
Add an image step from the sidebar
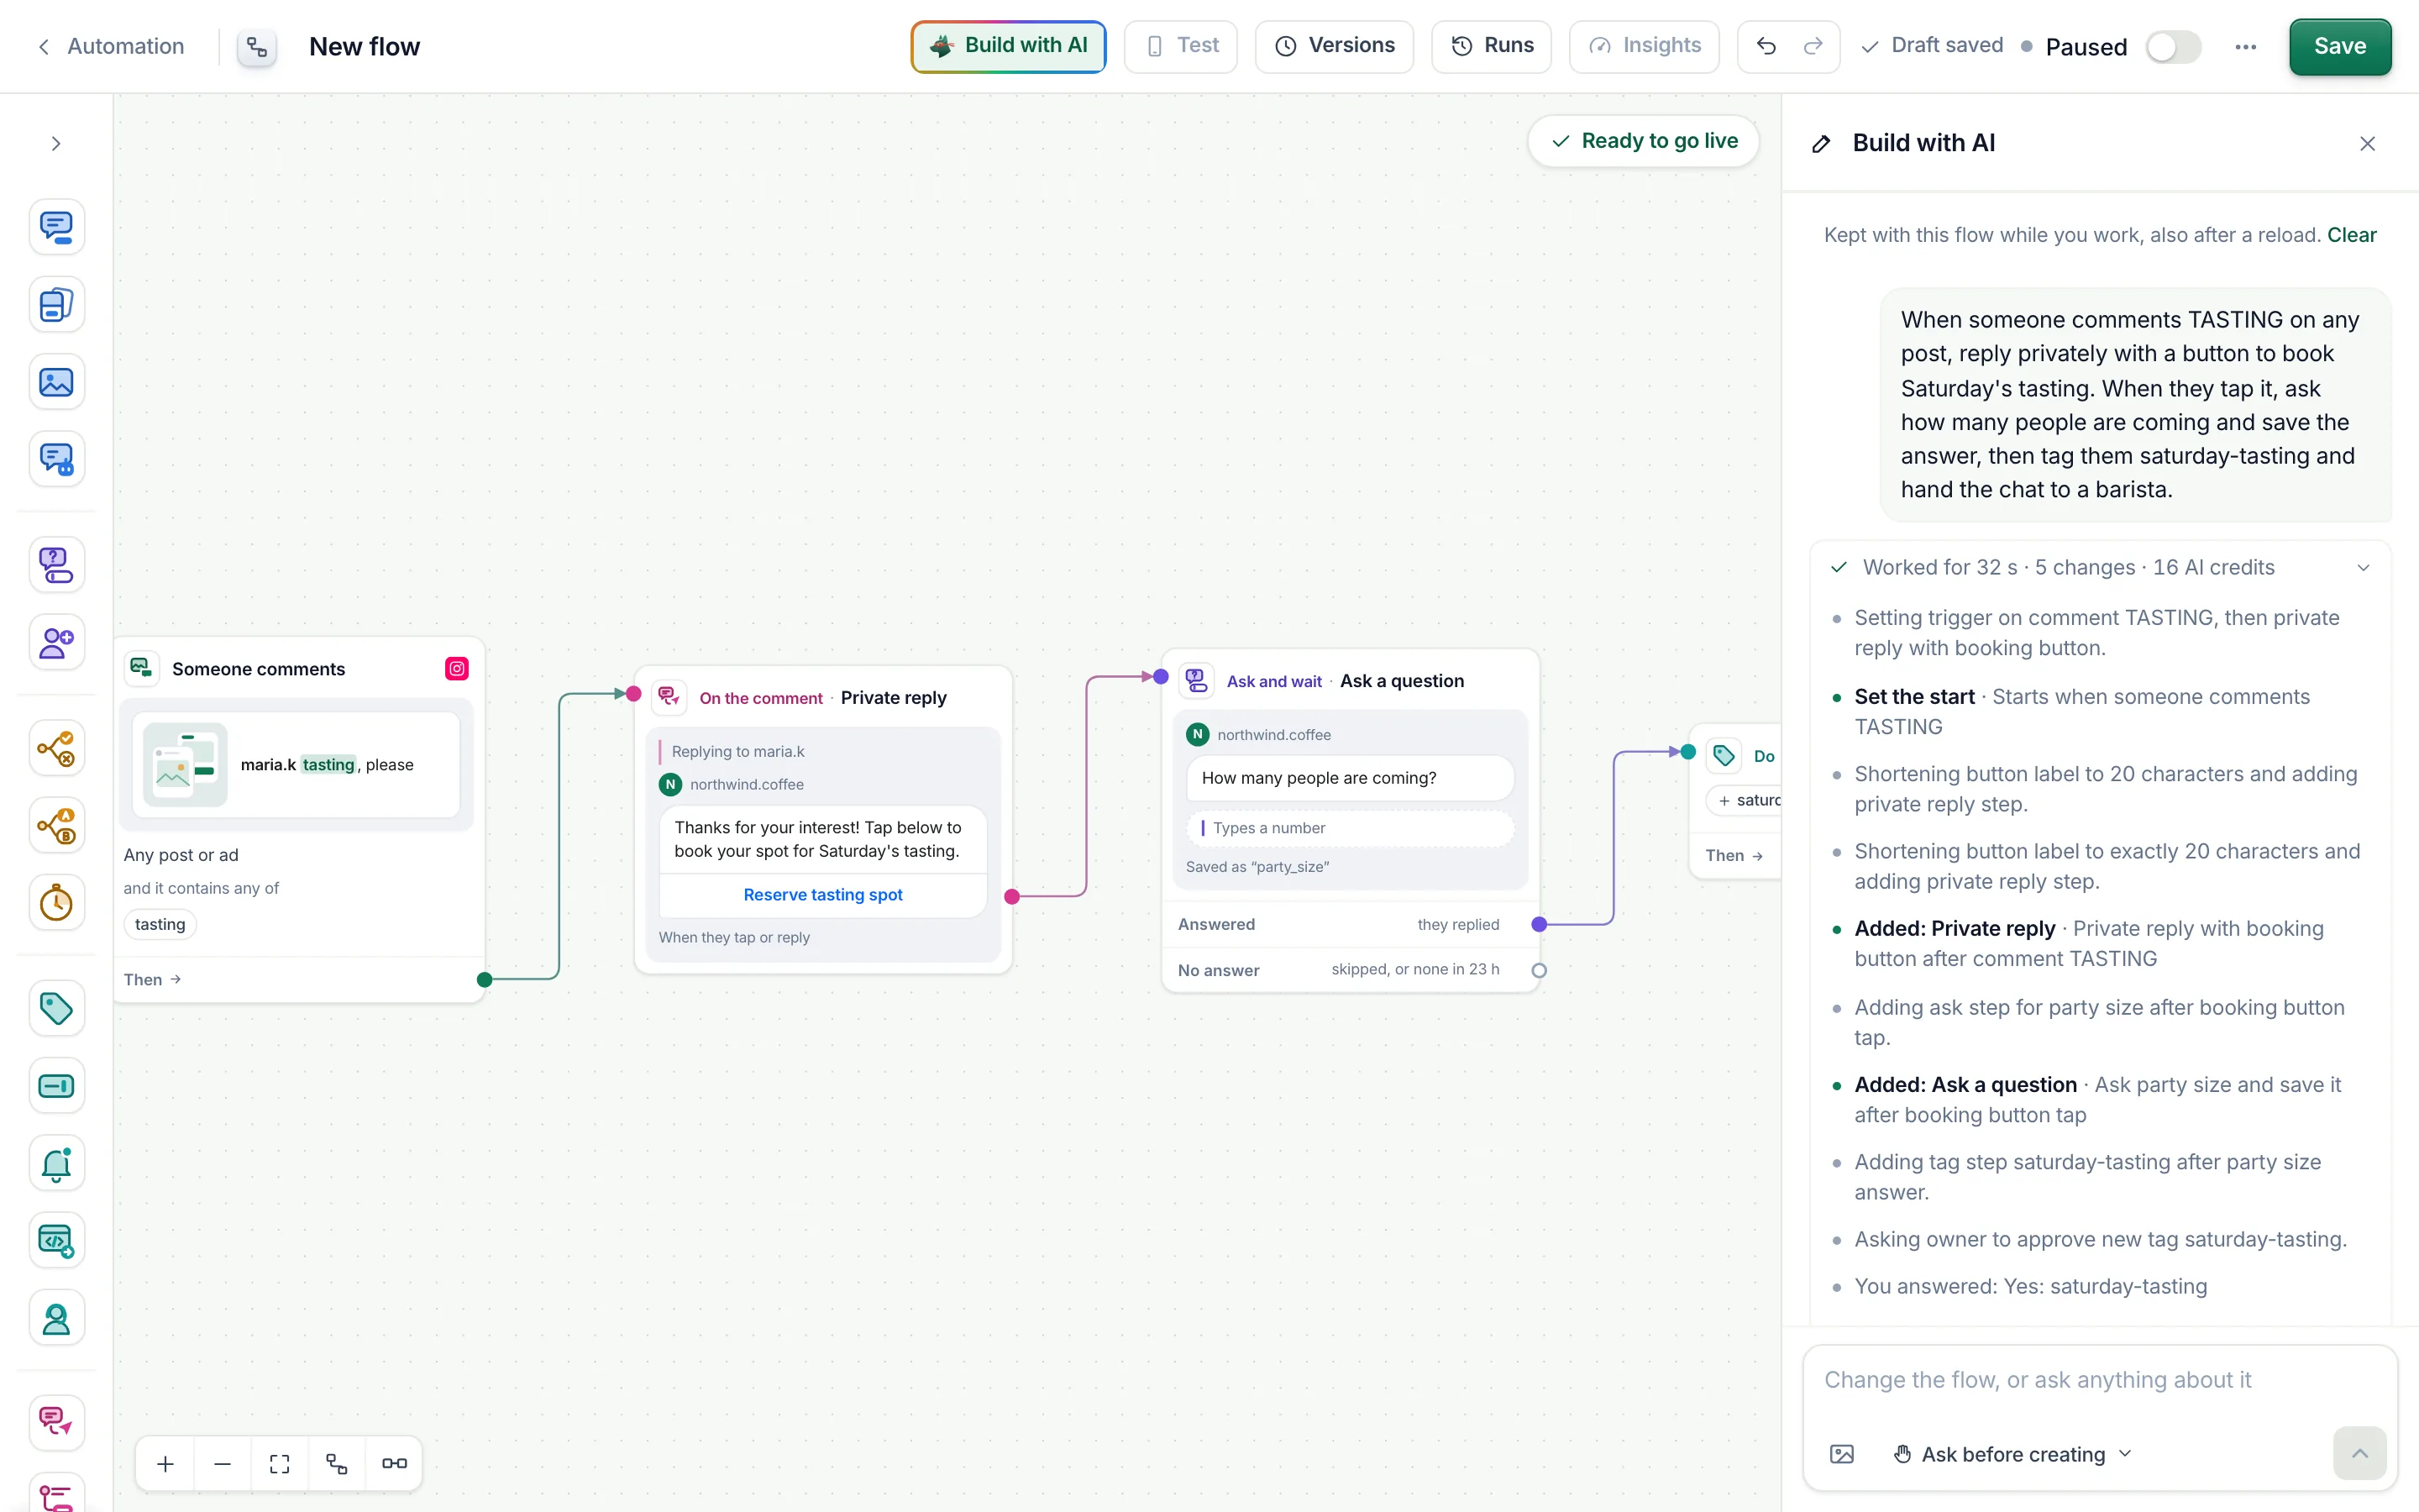click(57, 382)
